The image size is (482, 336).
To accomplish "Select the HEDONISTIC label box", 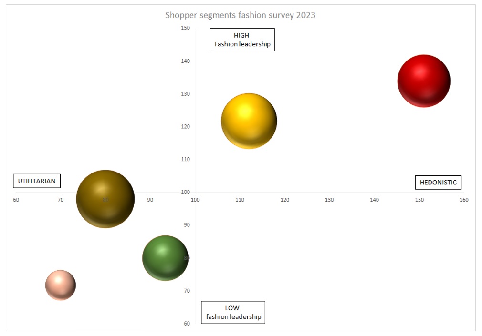I will pyautogui.click(x=439, y=183).
